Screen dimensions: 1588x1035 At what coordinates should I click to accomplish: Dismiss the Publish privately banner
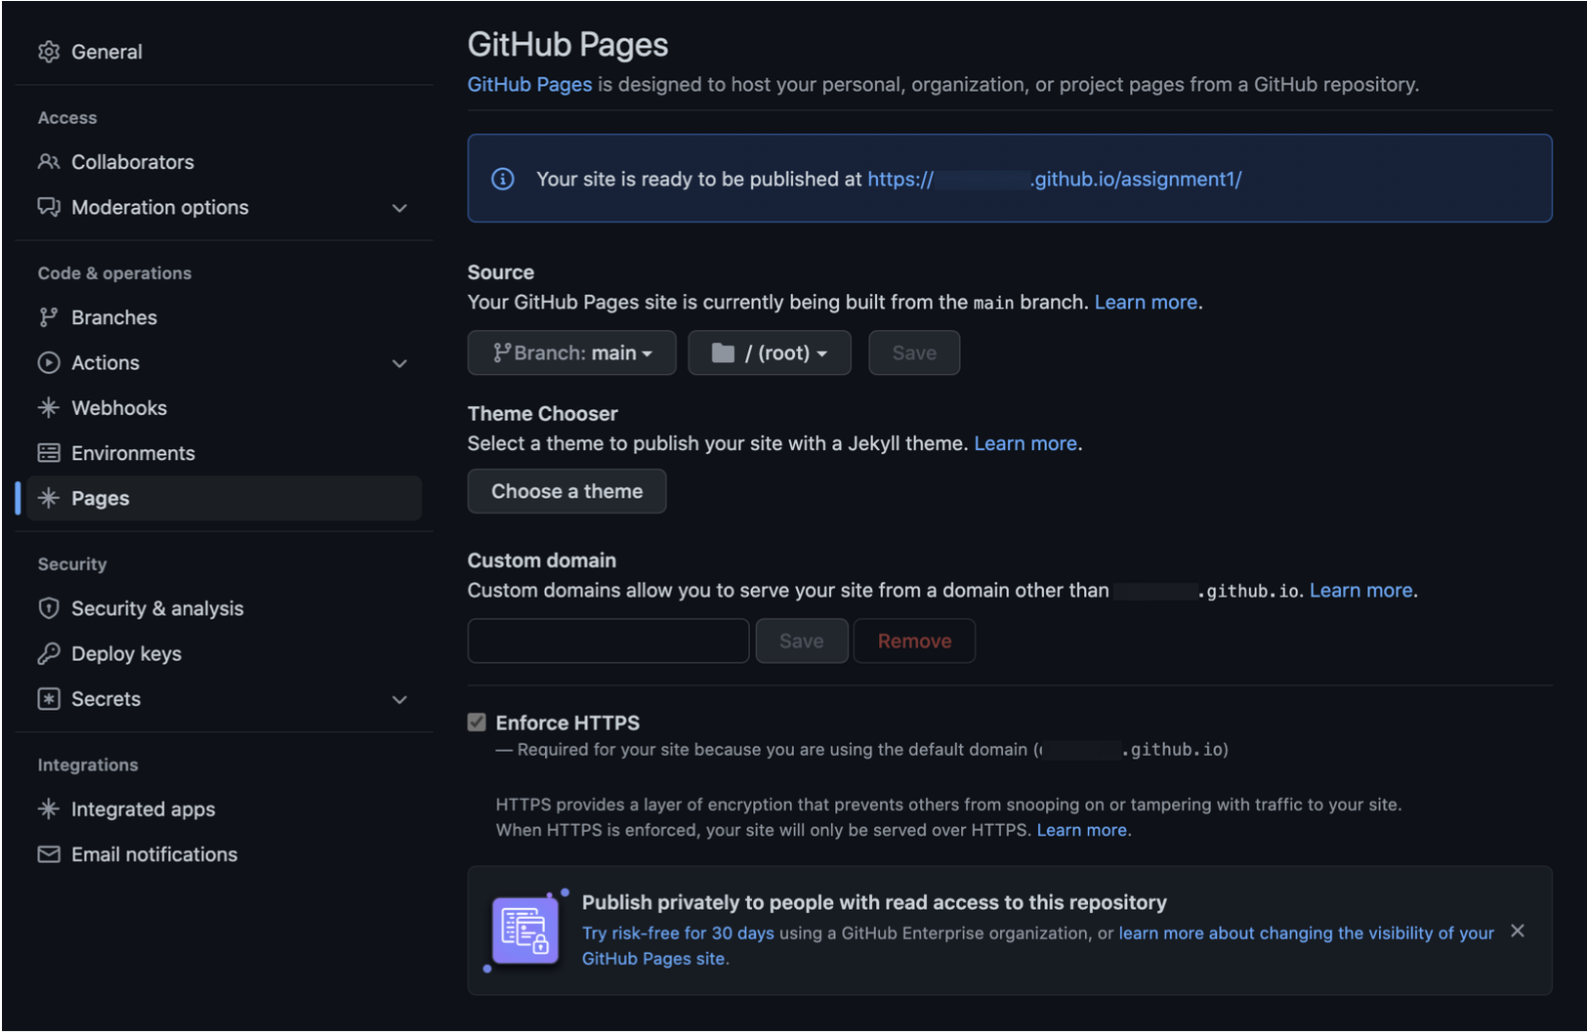1517,931
